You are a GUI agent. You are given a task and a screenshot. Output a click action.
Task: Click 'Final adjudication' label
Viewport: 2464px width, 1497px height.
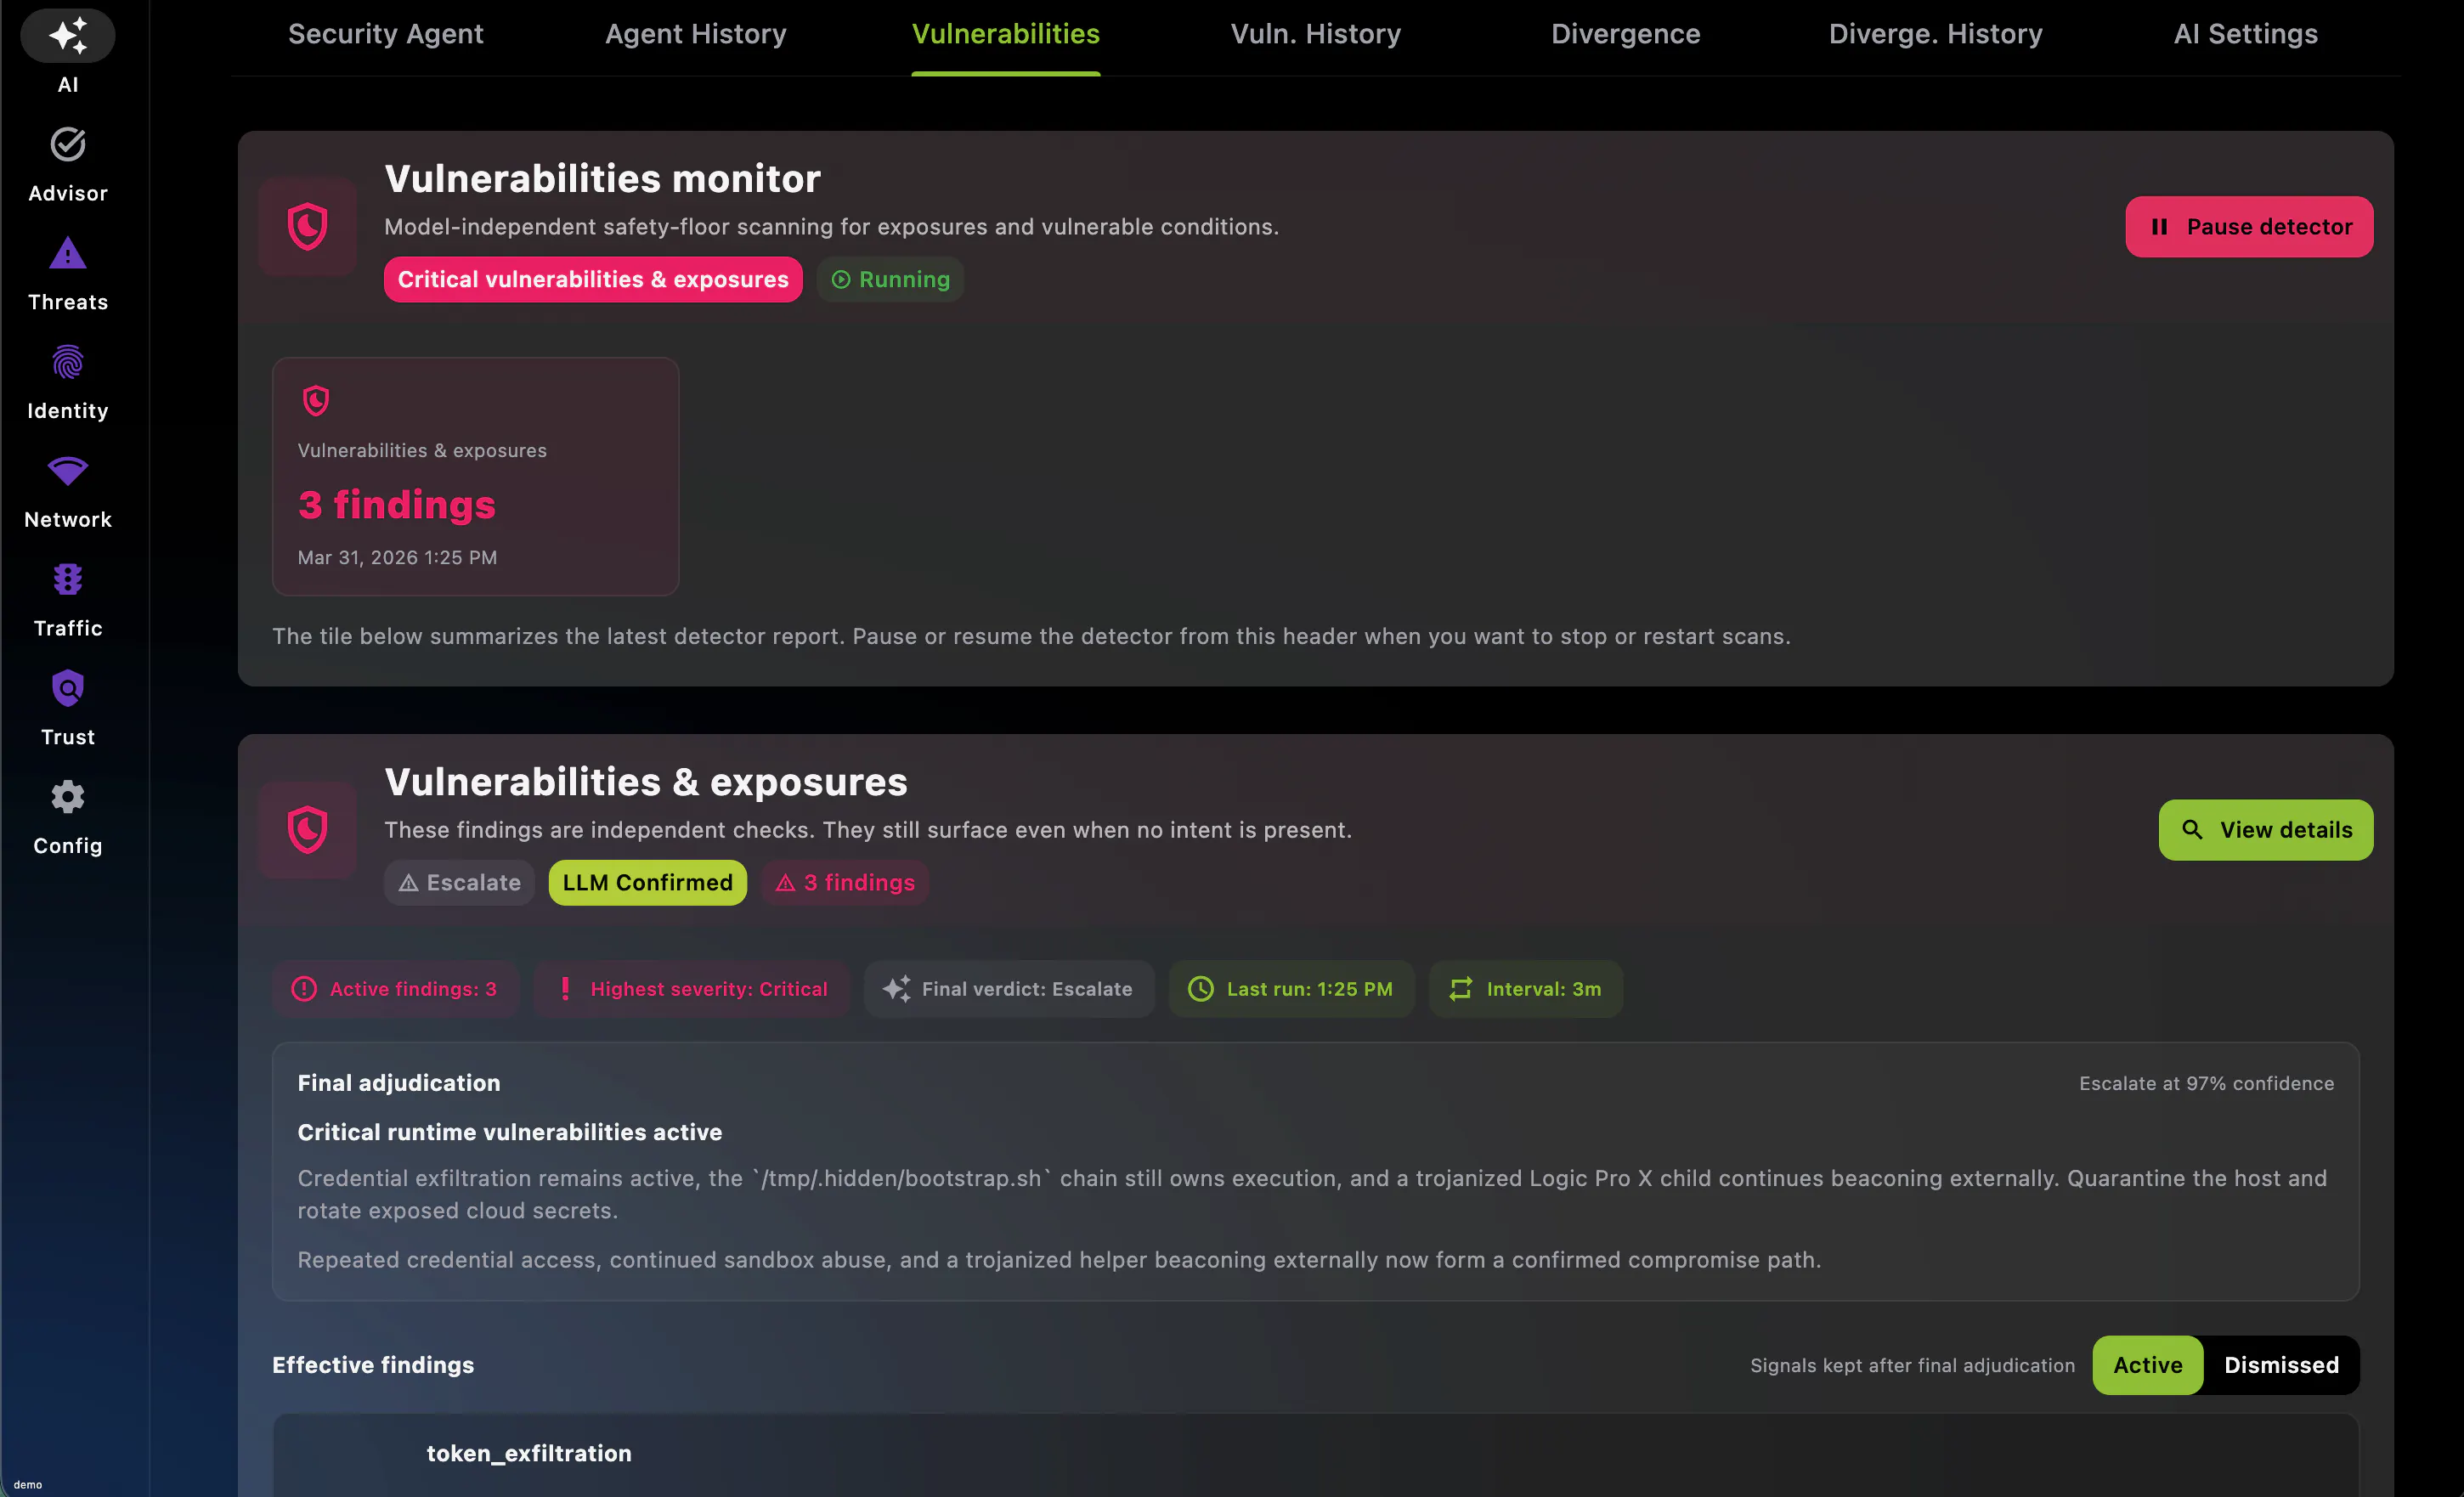(x=399, y=1083)
